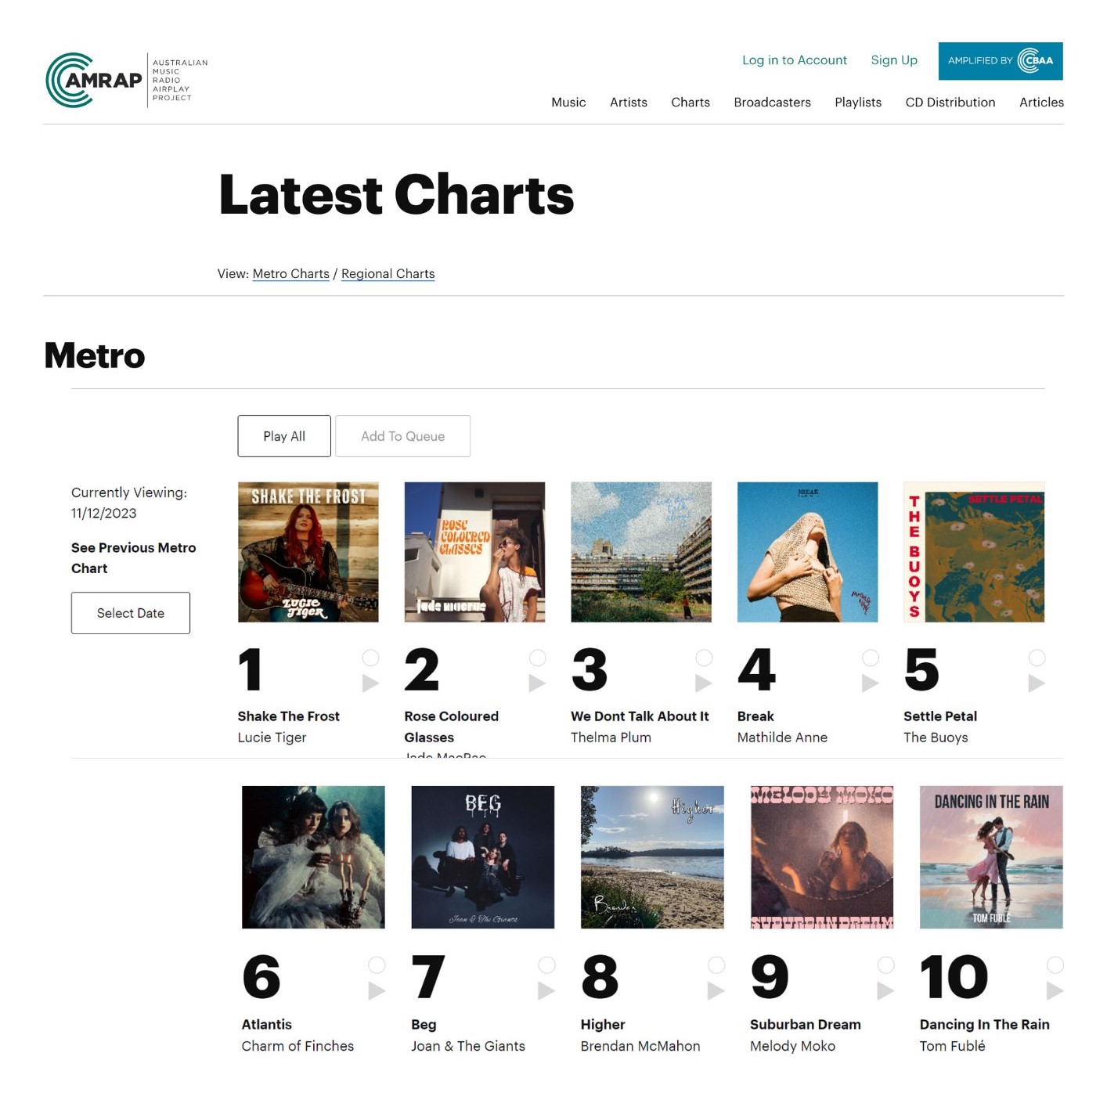Play track 3 We Dont Talk About It
The width and height of the screenshot is (1107, 1107).
(704, 683)
